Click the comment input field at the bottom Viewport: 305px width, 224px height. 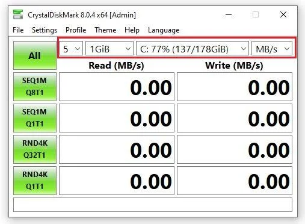coord(153,205)
